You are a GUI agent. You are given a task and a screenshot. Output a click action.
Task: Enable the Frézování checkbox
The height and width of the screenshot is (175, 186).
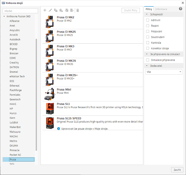coord(147,31)
